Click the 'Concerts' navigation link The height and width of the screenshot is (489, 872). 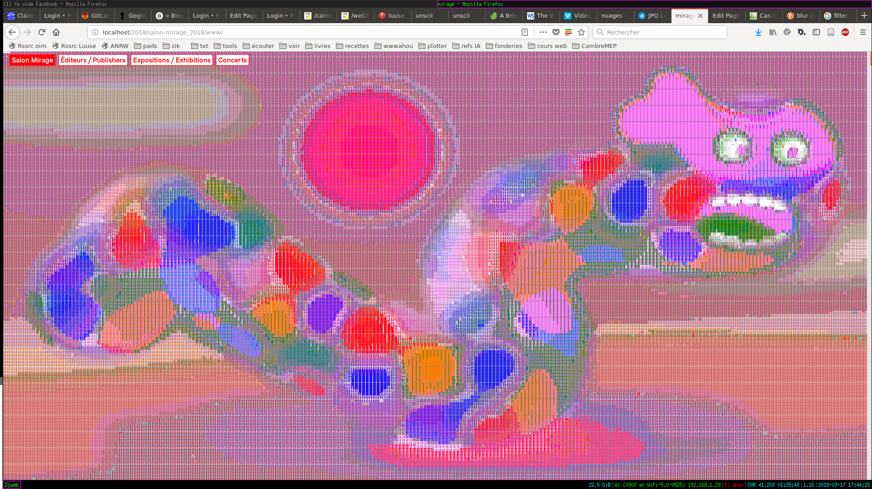[x=232, y=60]
